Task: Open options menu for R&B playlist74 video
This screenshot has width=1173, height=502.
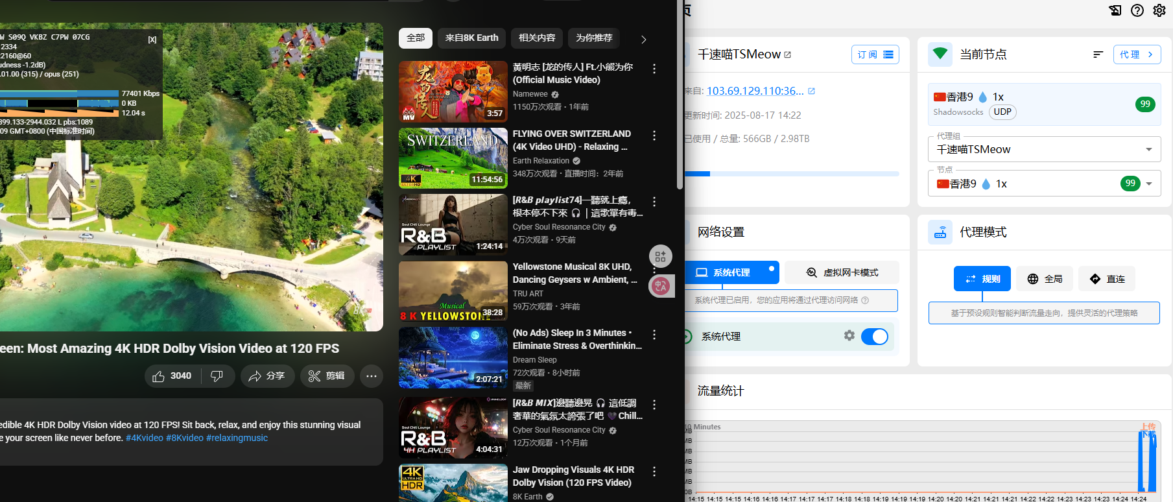Action: click(x=654, y=202)
